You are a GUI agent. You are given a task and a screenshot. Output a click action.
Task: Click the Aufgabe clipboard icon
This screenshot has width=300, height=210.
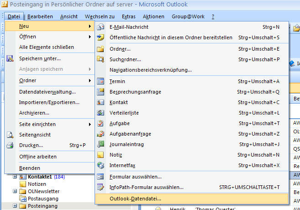click(x=101, y=123)
